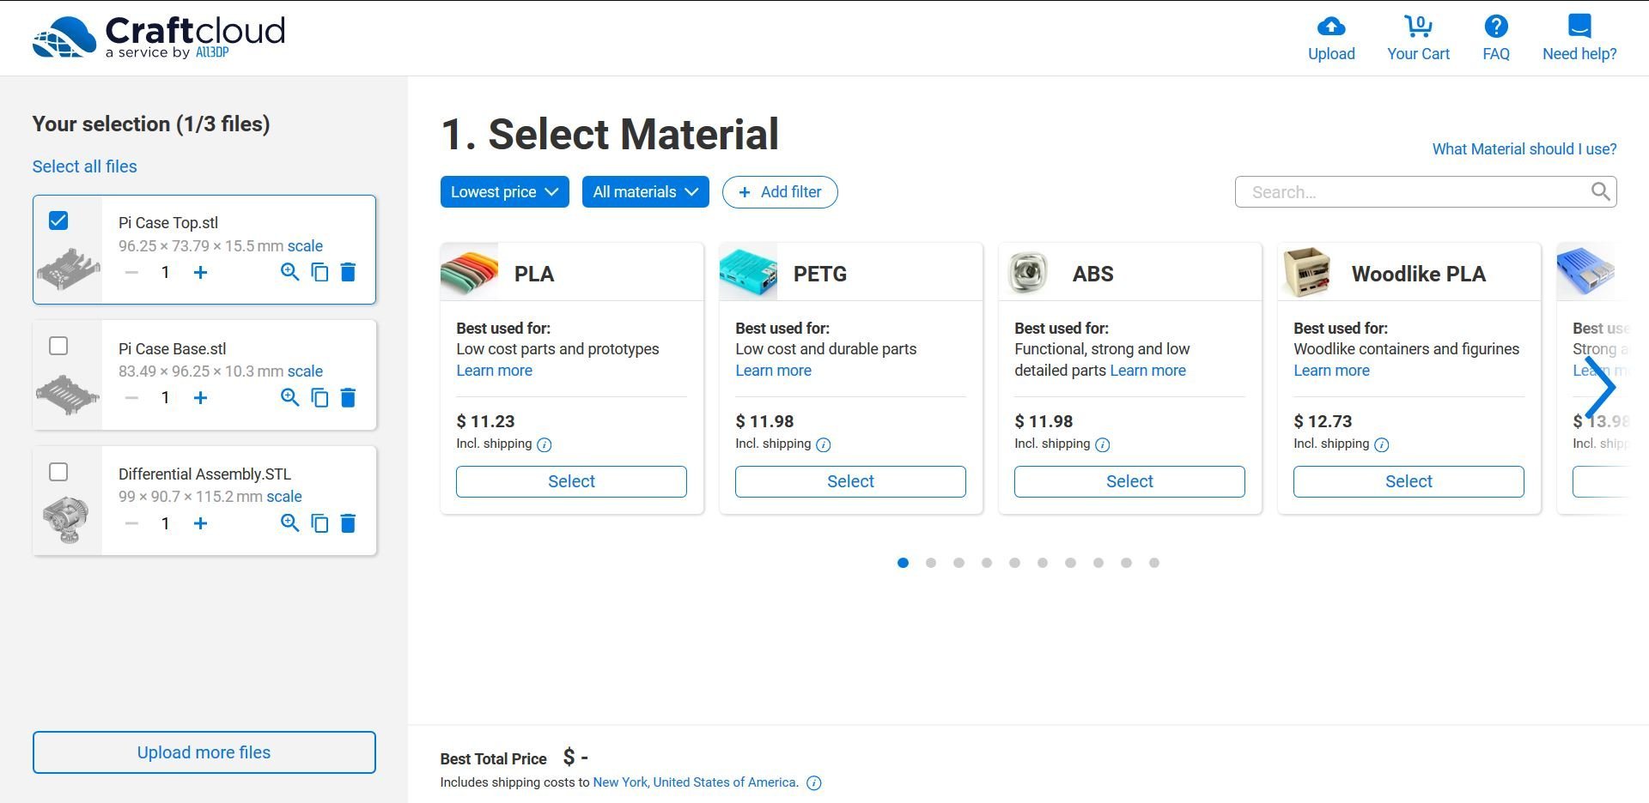Click the info icon next to PLA shipping
The width and height of the screenshot is (1649, 803).
click(x=544, y=444)
